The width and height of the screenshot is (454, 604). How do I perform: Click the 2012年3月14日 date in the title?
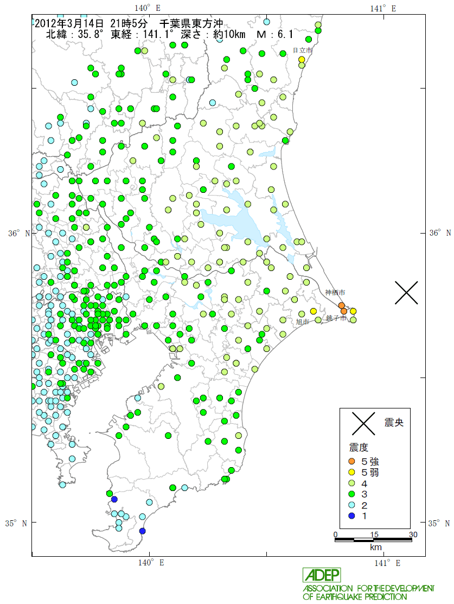click(69, 23)
